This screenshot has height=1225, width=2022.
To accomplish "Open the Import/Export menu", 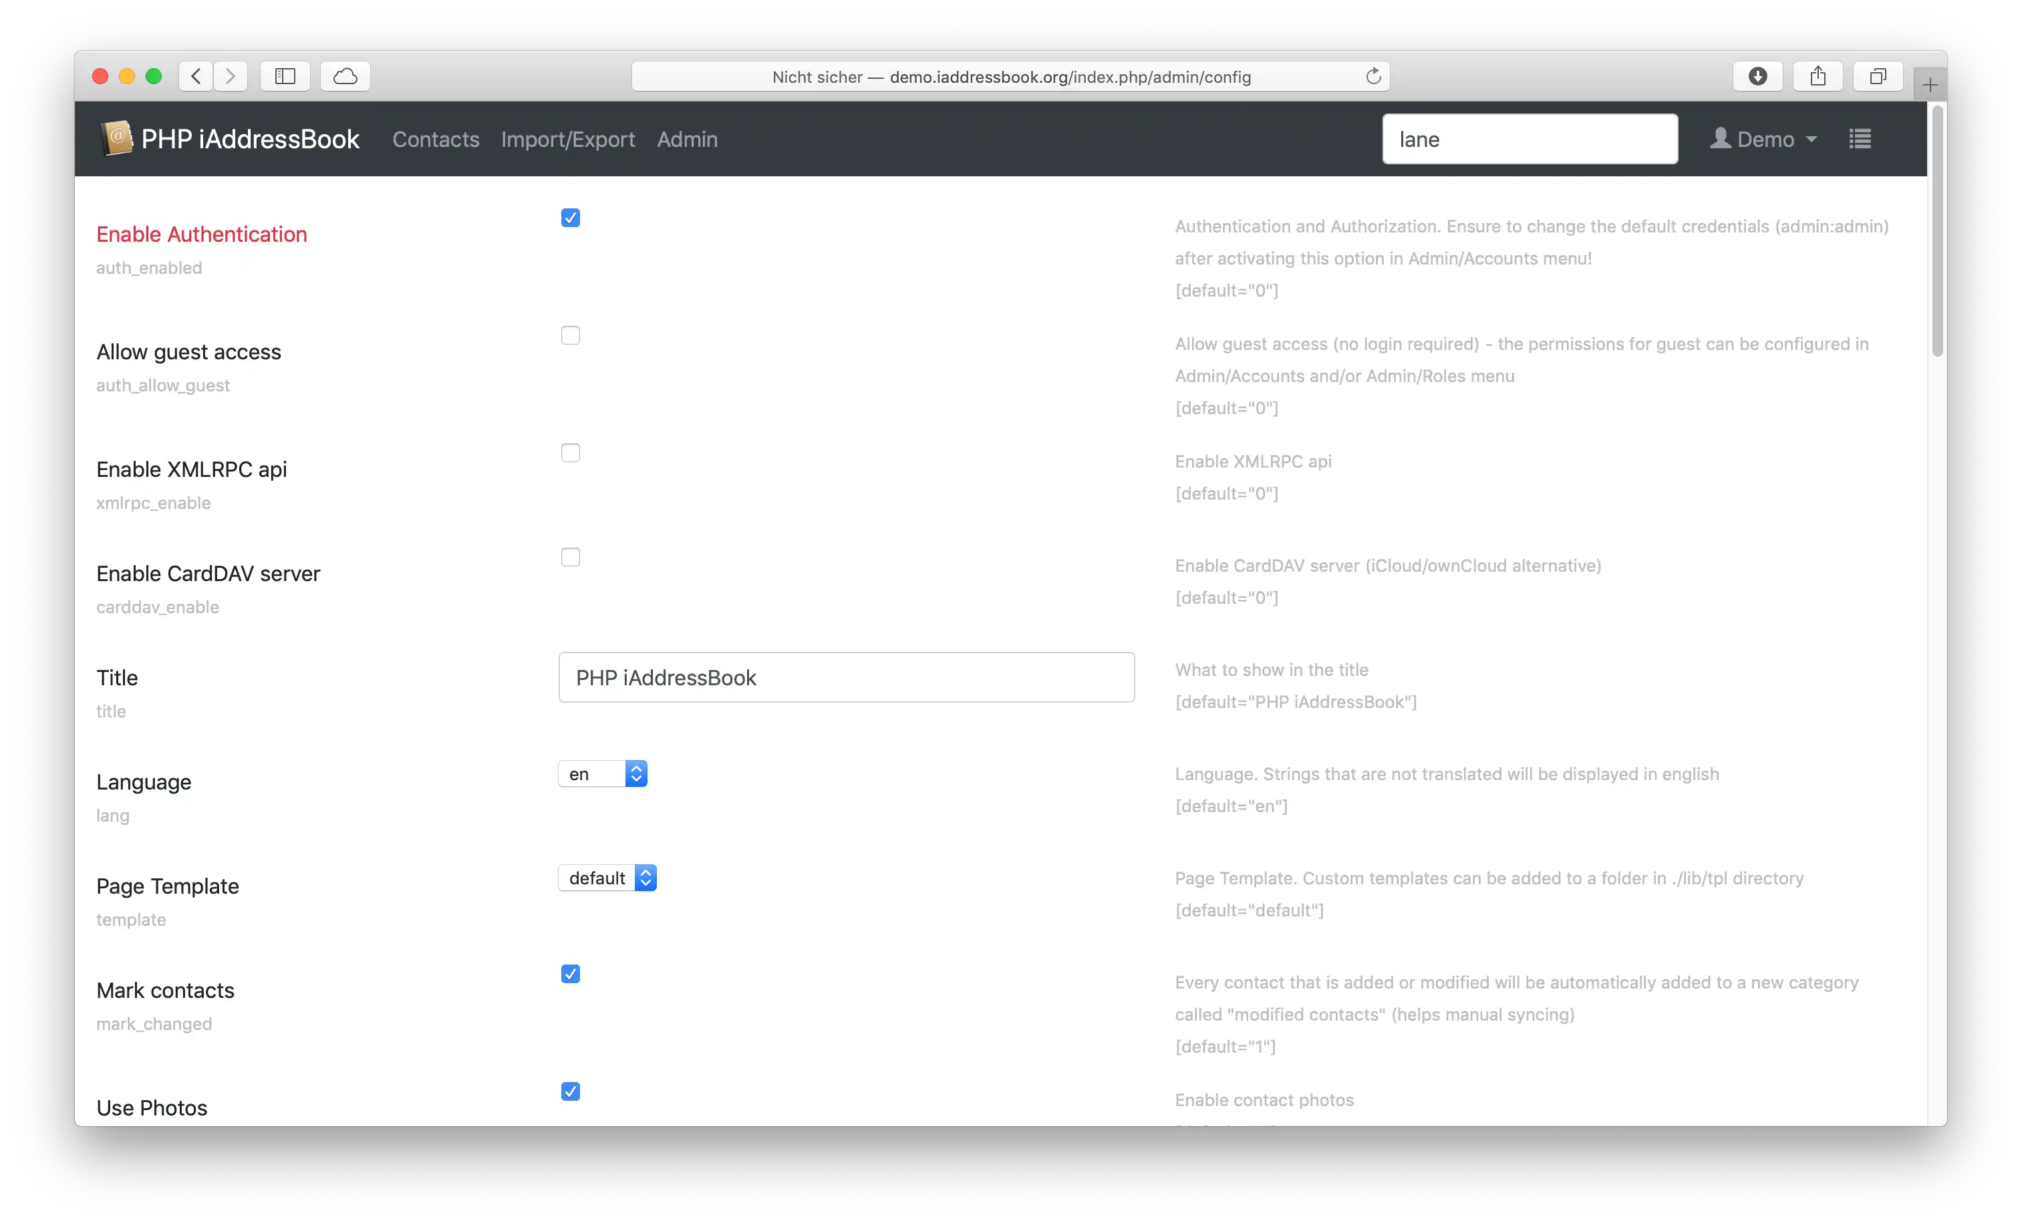I will 567,140.
